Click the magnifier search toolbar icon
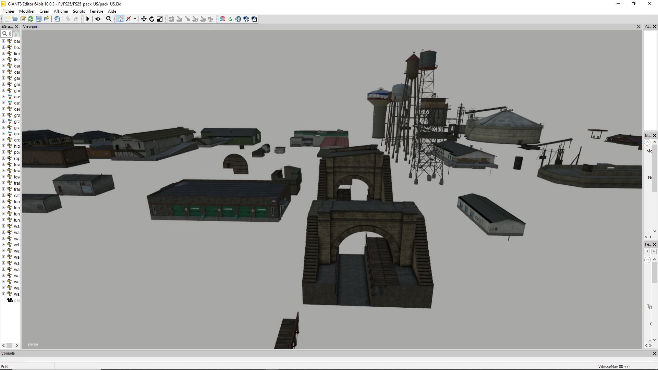Screen dimensions: 658x370 tap(109, 19)
